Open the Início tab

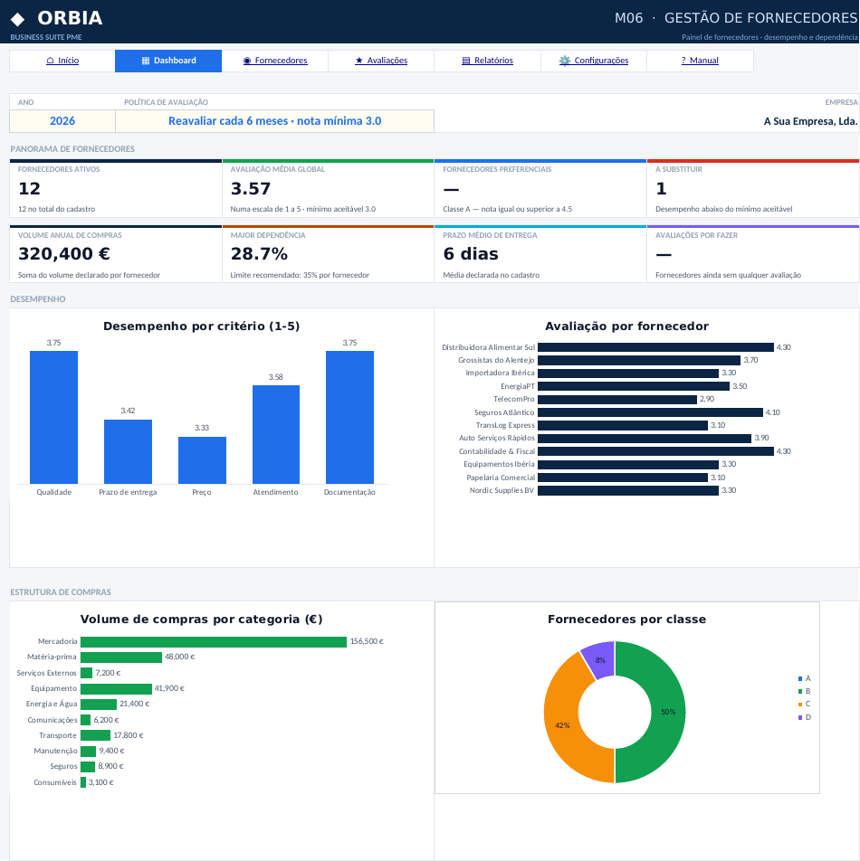tap(62, 61)
